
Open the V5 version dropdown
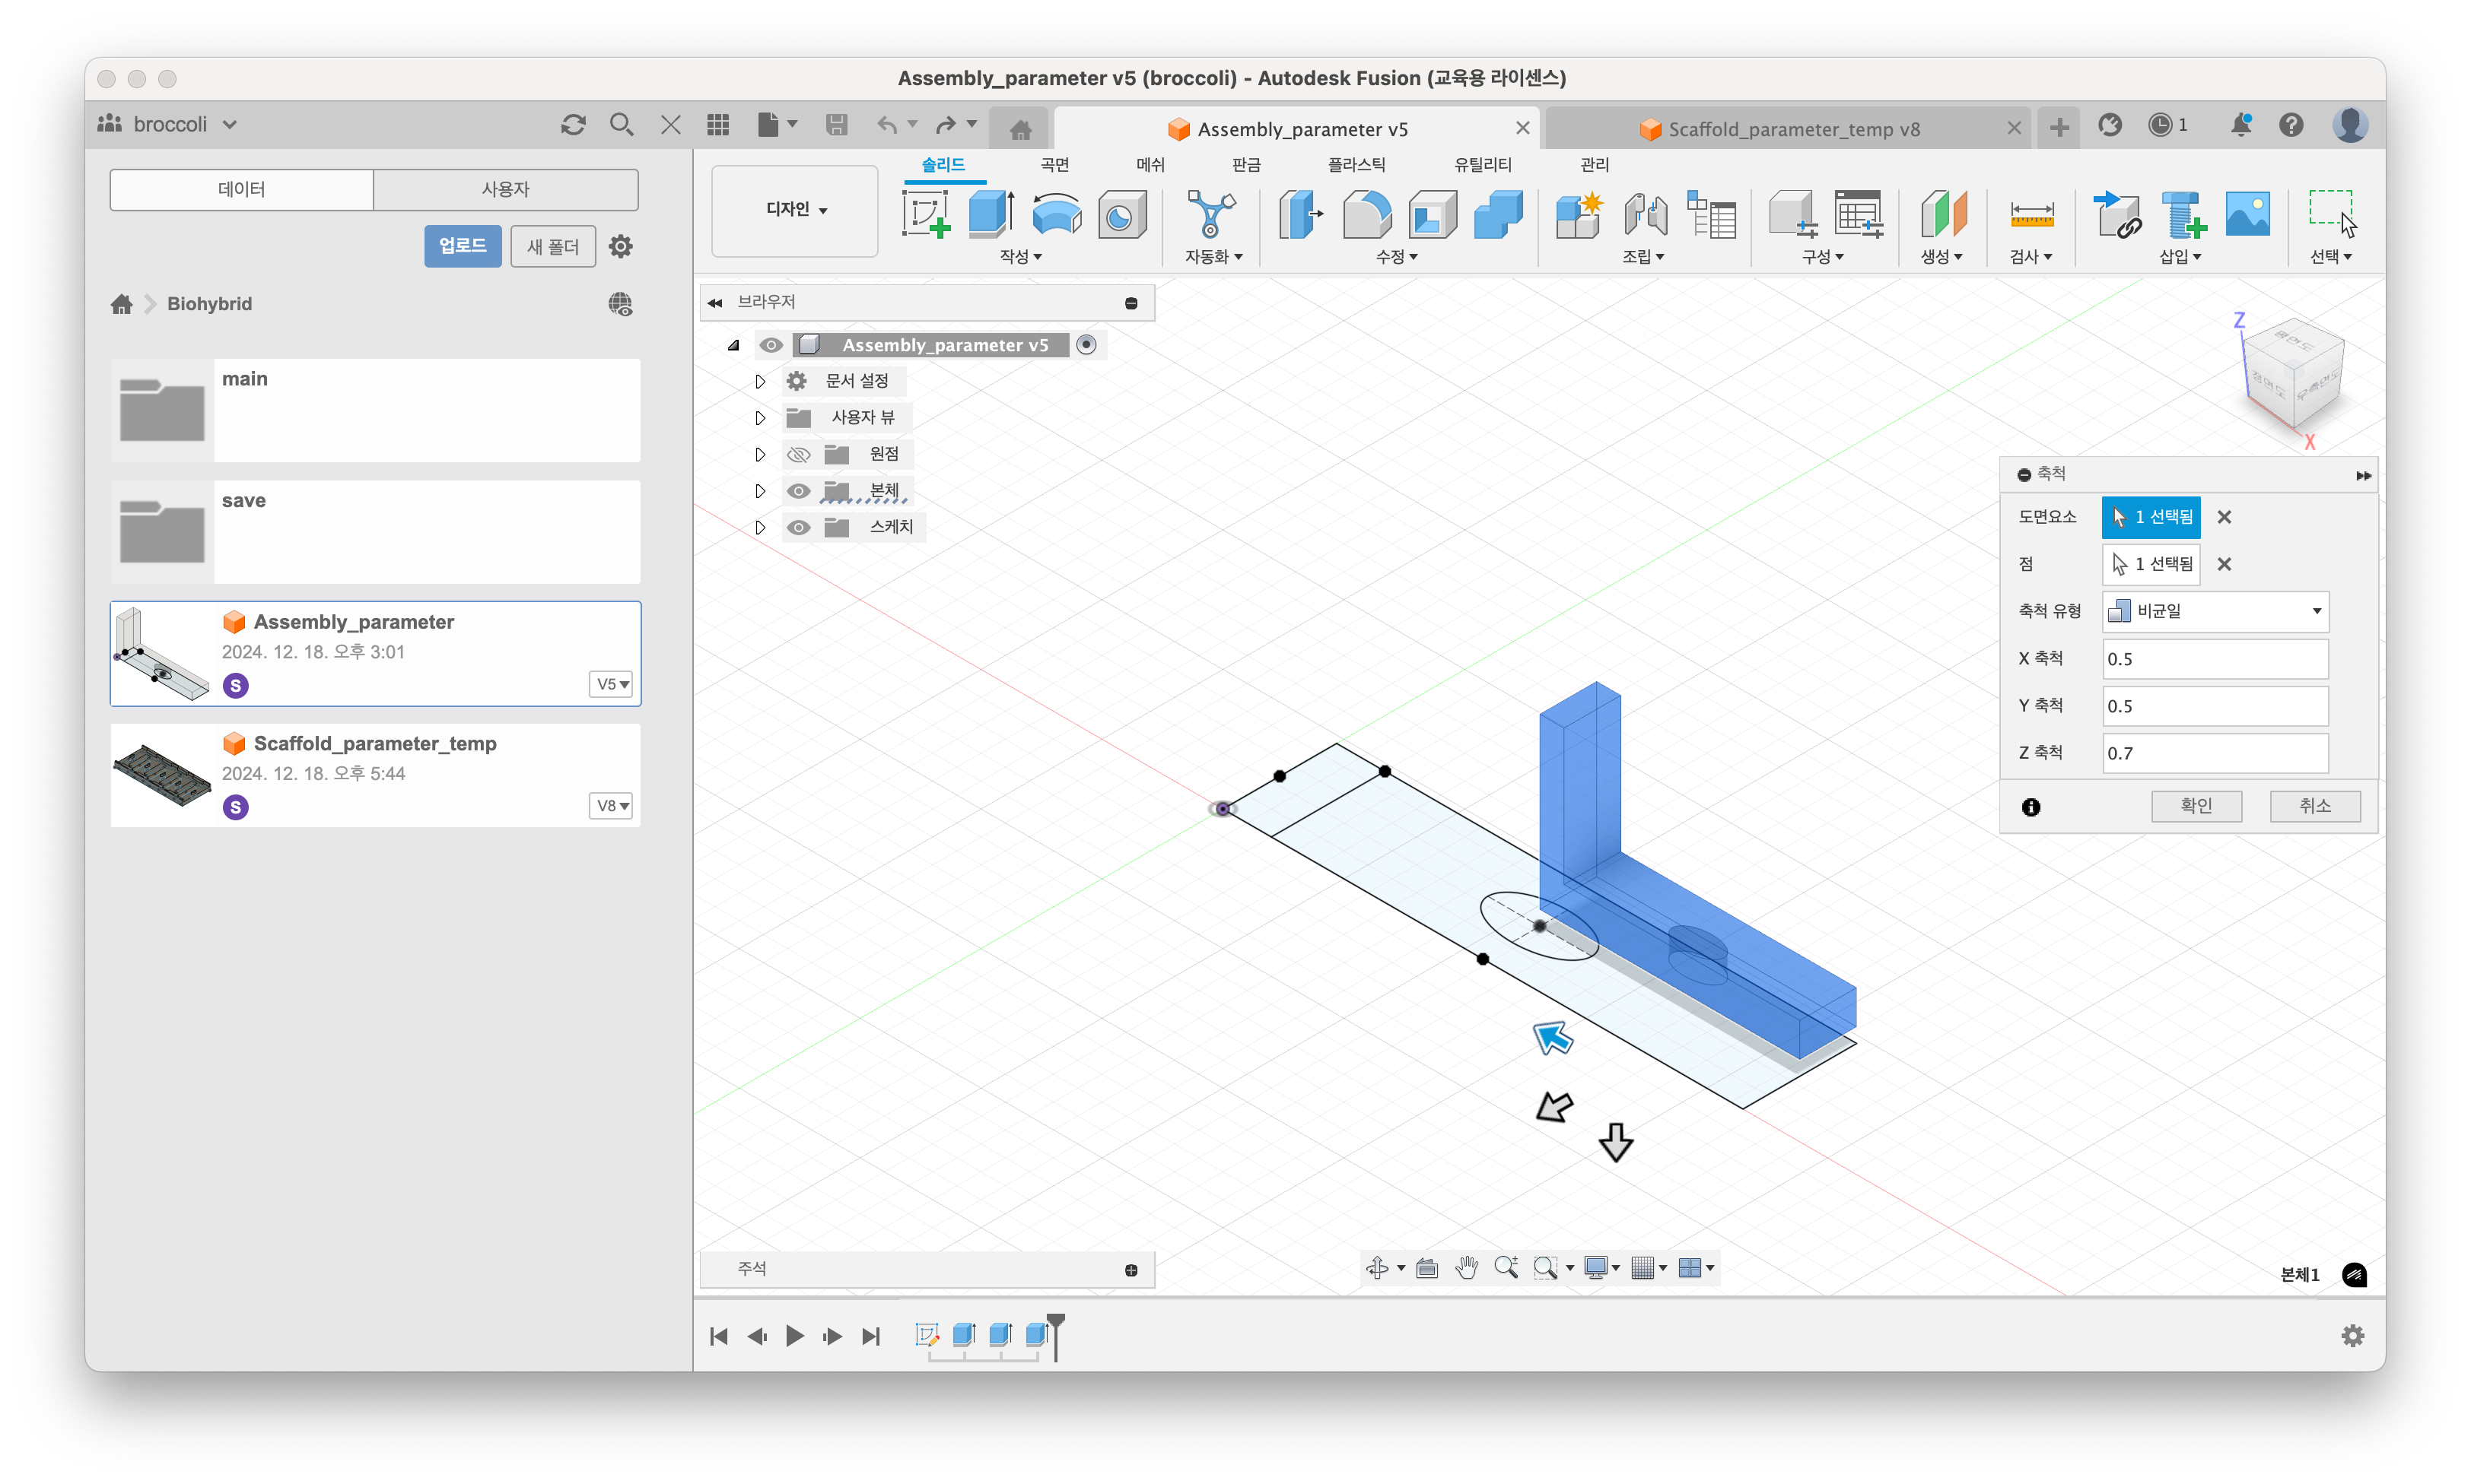point(611,684)
